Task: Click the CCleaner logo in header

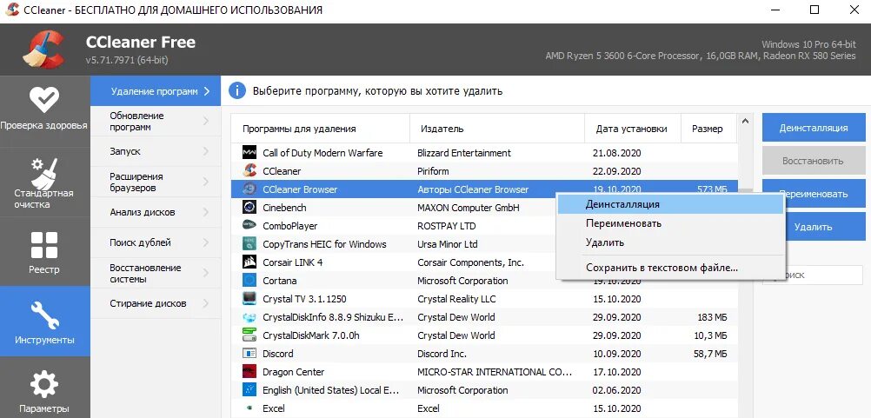Action: pyautogui.click(x=44, y=49)
